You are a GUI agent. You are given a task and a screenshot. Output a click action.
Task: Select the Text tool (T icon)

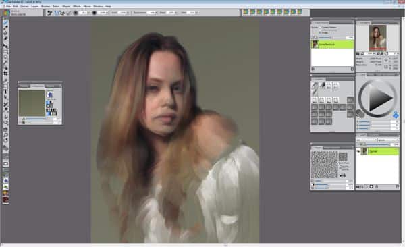pyautogui.click(x=5, y=92)
